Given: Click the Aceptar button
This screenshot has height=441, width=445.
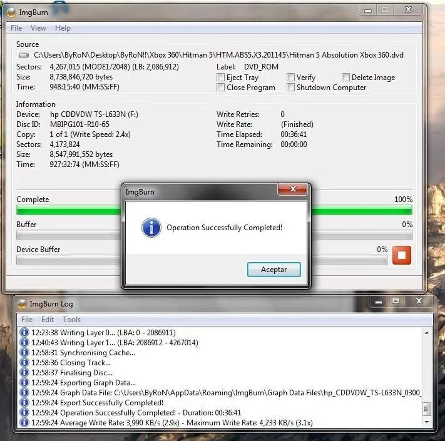Looking at the screenshot, I should 274,270.
